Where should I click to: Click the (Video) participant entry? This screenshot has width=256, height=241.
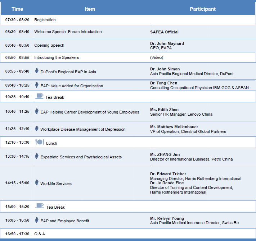157,57
